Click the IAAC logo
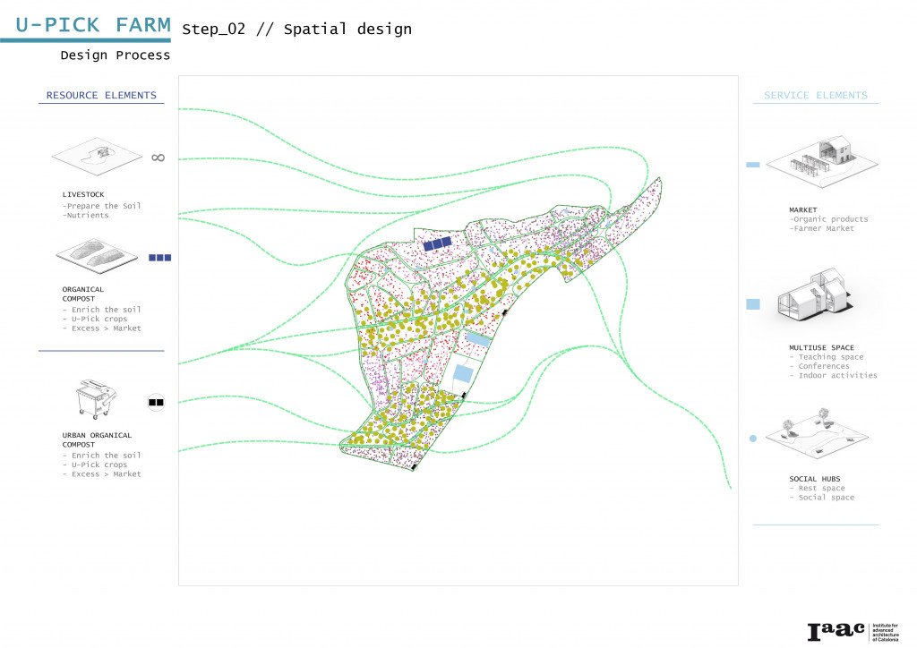The image size is (917, 648). tap(840, 631)
